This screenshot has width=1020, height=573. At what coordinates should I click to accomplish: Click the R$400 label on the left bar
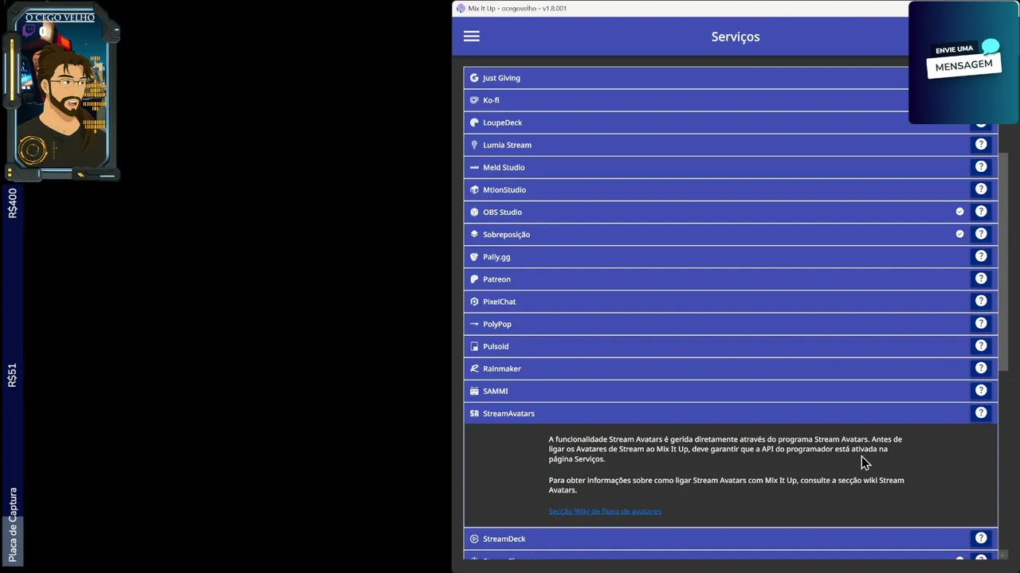point(12,203)
